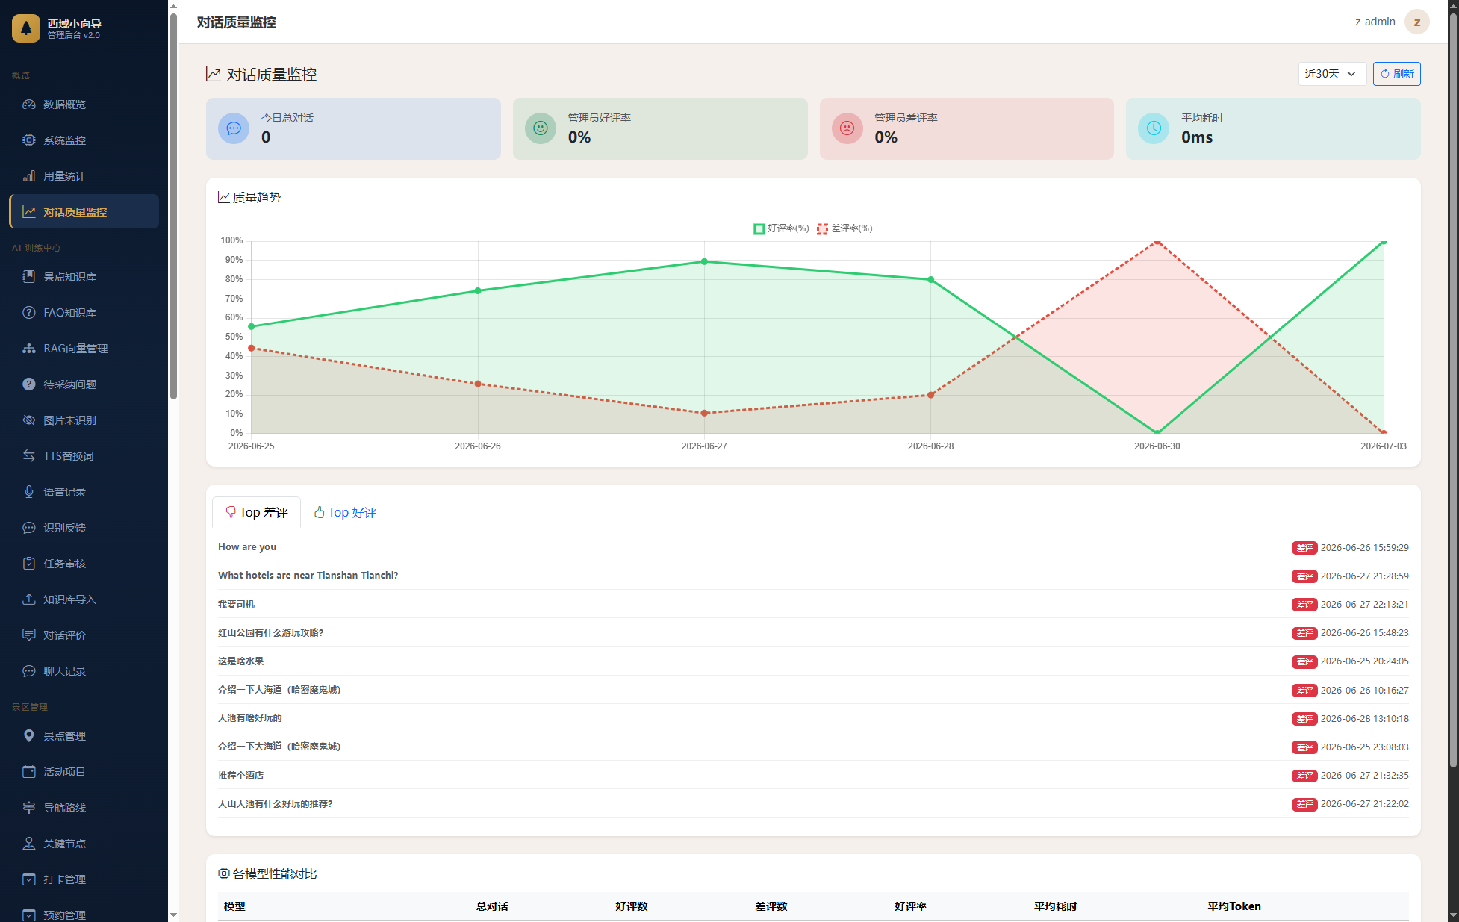
Task: Click the 景点管理 location pin icon
Action: point(29,736)
